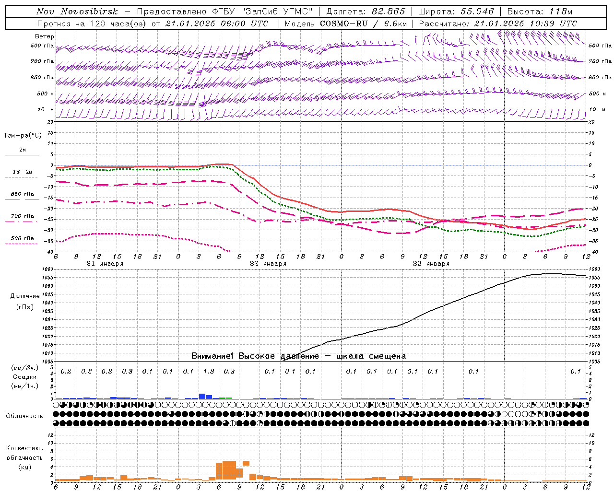Click the (мм/1ч.) precipitation unit label
The width and height of the screenshot is (614, 491).
tap(25, 386)
